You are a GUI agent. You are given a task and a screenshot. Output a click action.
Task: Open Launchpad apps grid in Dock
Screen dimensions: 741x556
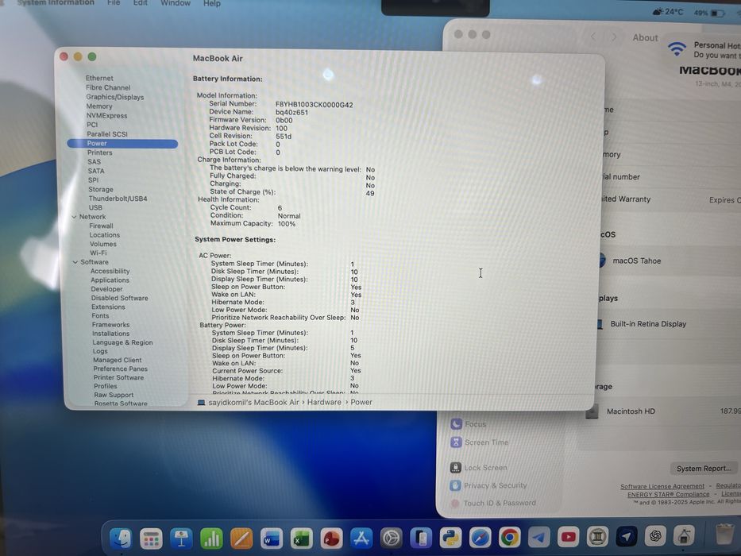tap(151, 538)
